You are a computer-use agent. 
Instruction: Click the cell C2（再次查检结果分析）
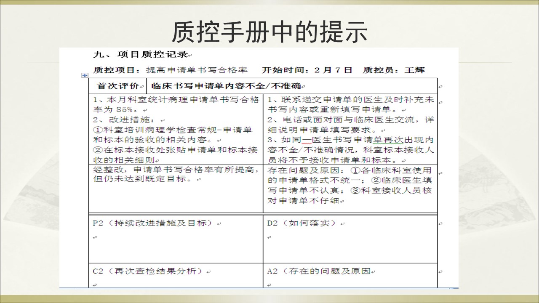(176, 276)
